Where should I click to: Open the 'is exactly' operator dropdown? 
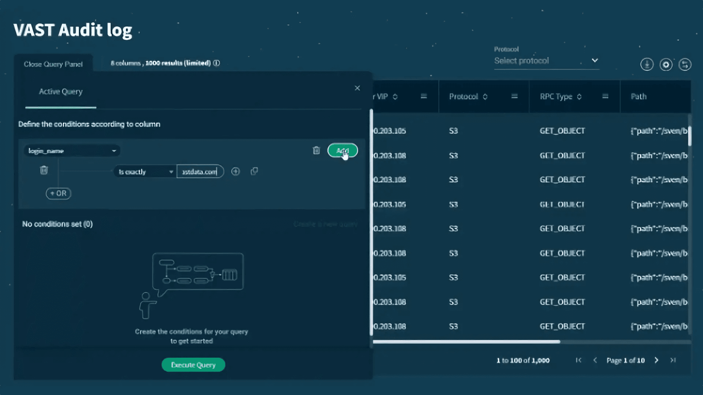[x=145, y=172]
